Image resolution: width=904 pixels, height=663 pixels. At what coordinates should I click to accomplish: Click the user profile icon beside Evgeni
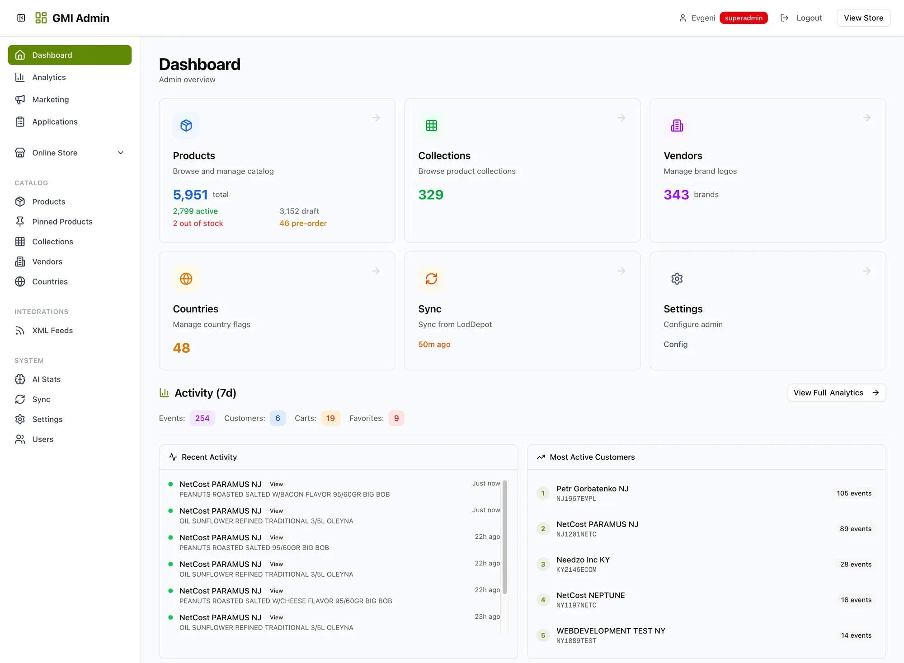click(x=683, y=18)
